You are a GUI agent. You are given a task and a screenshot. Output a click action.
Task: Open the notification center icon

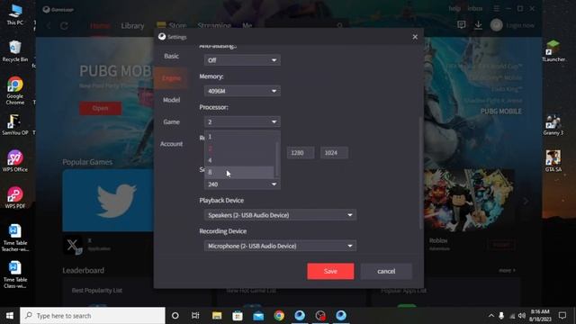[562, 316]
